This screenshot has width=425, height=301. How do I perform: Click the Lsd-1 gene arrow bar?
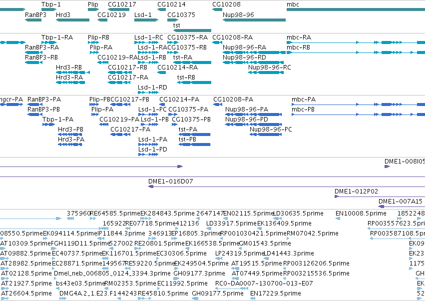click(x=146, y=20)
